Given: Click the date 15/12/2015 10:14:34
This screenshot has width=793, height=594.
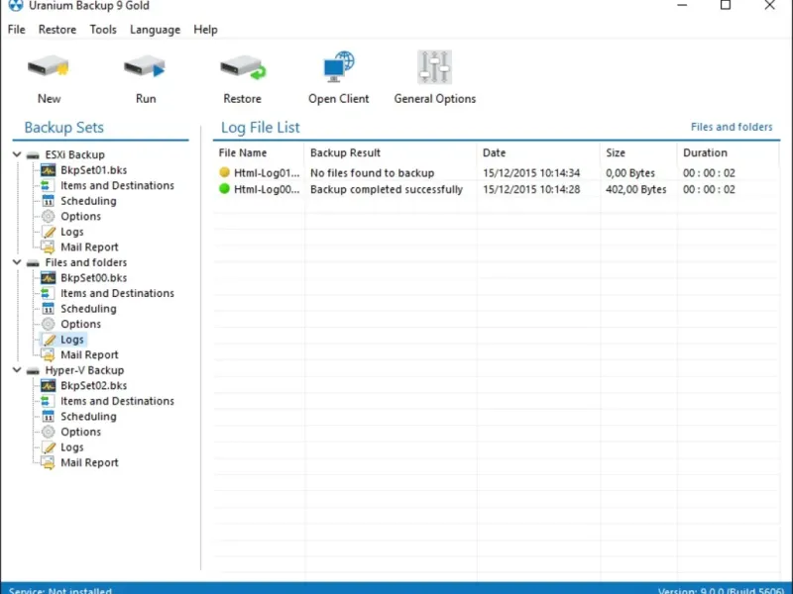Looking at the screenshot, I should [x=531, y=172].
